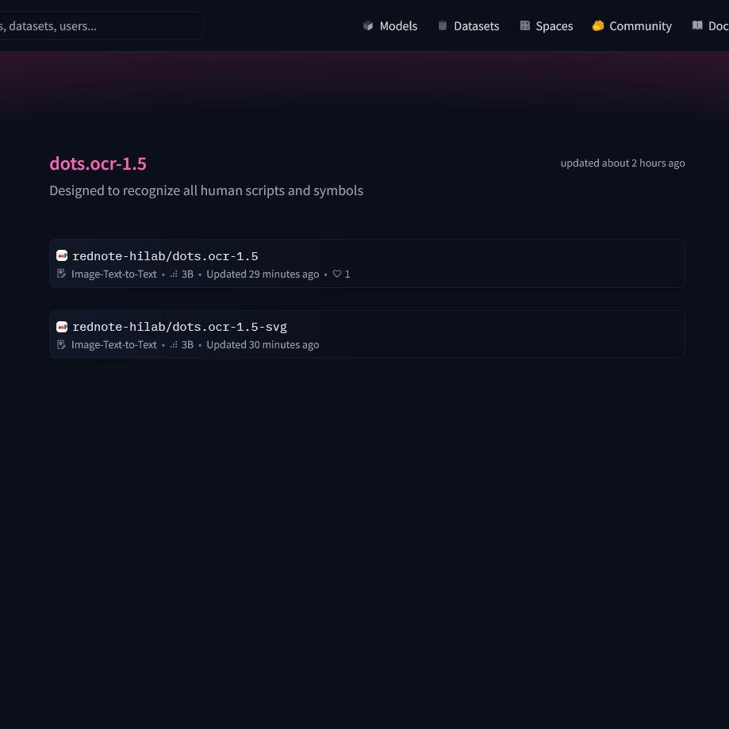
Task: Click the Image-Text-to-Text icon on dots.ocr-1.5
Action: (x=61, y=274)
